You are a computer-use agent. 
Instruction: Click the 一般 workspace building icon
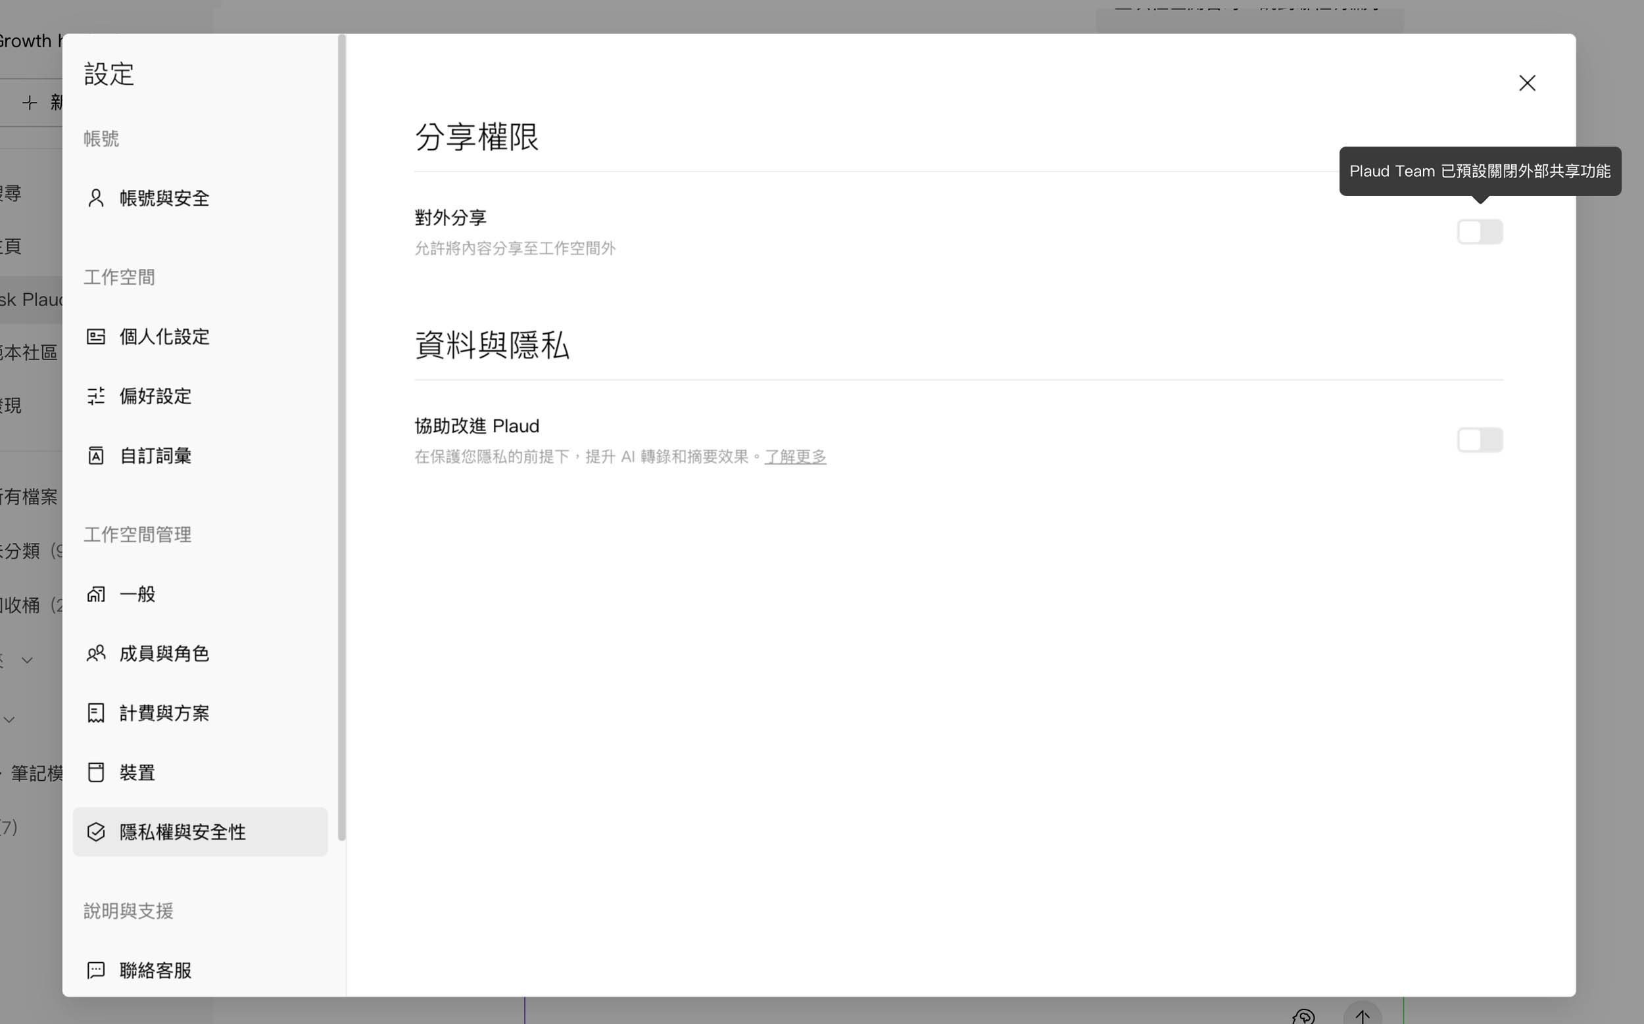(x=96, y=594)
